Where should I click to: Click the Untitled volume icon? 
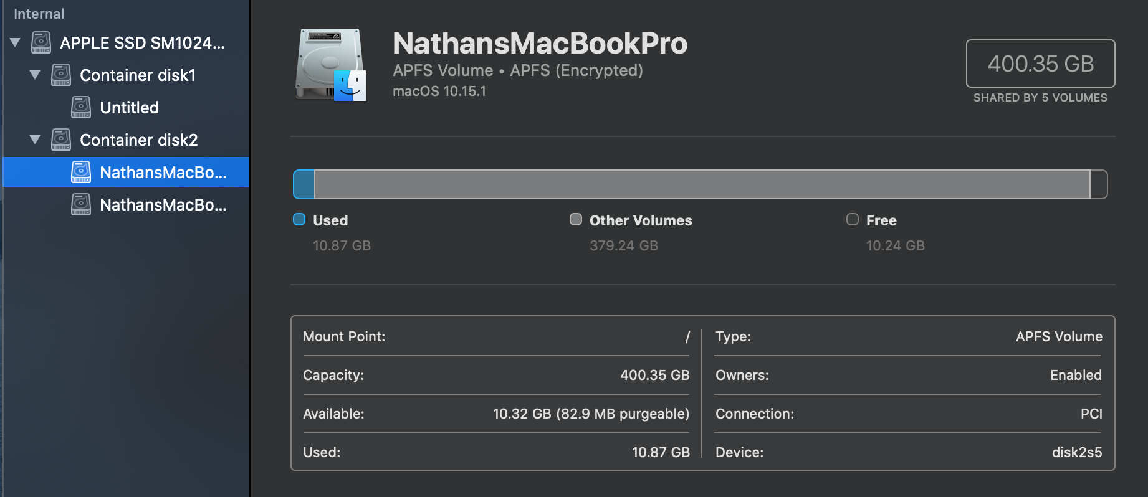[81, 107]
